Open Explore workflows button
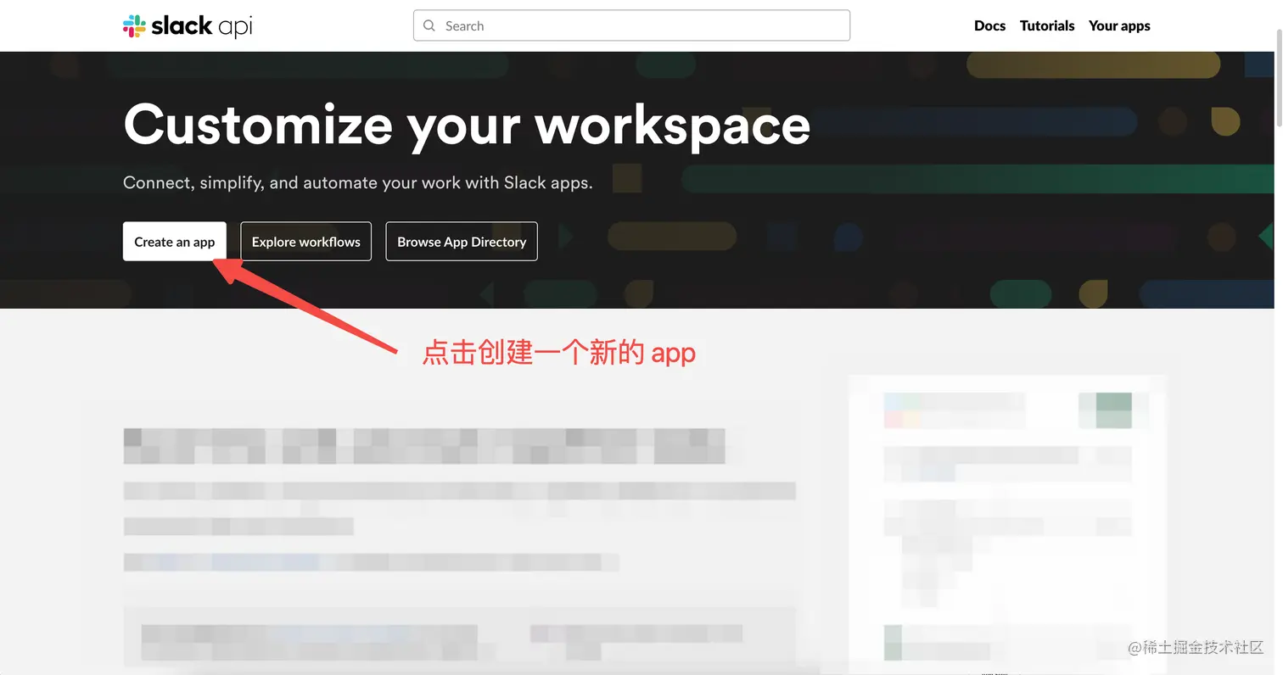 306,242
